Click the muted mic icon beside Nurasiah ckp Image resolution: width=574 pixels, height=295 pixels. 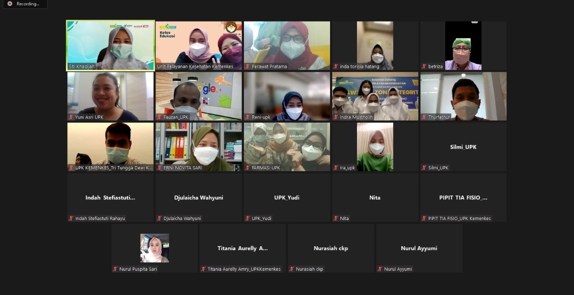(x=291, y=269)
